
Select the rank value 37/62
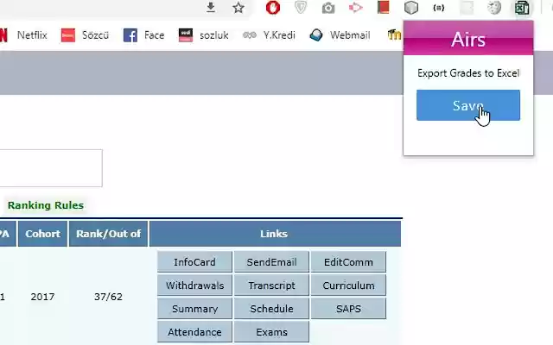(x=108, y=297)
